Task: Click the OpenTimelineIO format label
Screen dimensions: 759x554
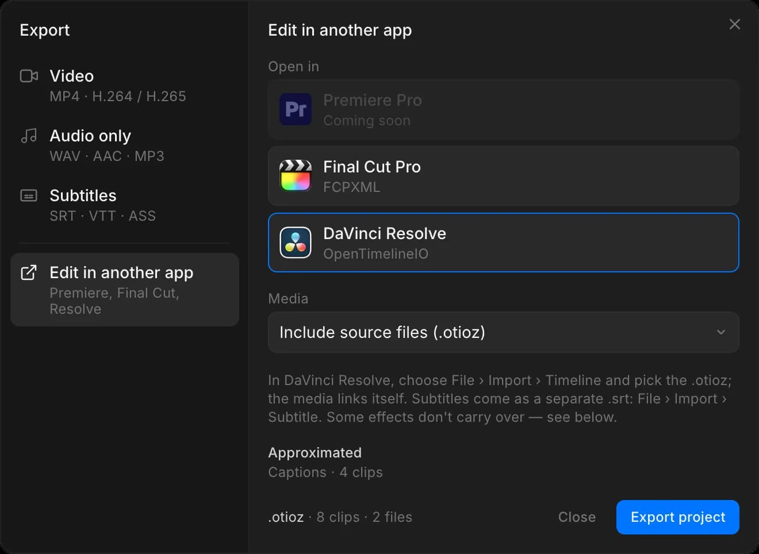Action: tap(376, 254)
